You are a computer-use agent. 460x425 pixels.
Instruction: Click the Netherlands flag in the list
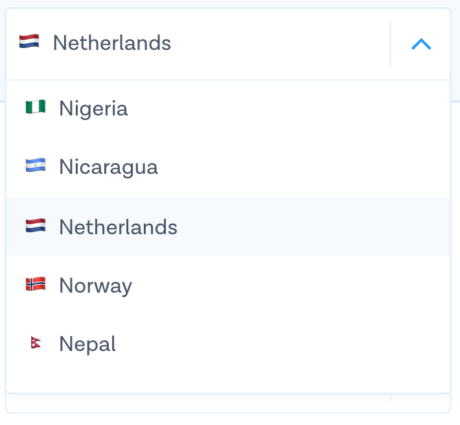[x=36, y=226]
